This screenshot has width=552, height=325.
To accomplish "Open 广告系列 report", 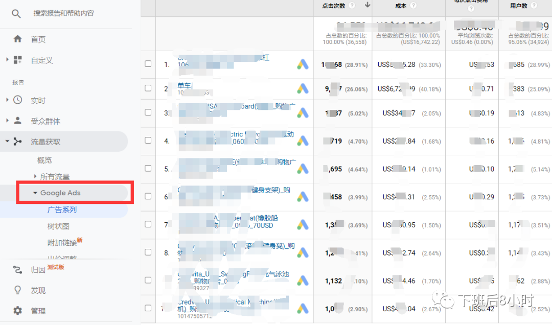I will click(x=62, y=210).
